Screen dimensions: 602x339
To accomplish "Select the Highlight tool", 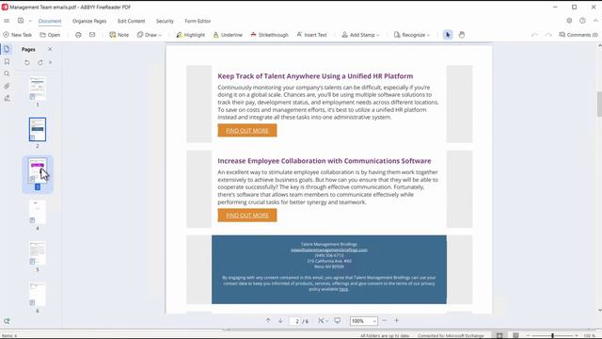I will pos(190,35).
